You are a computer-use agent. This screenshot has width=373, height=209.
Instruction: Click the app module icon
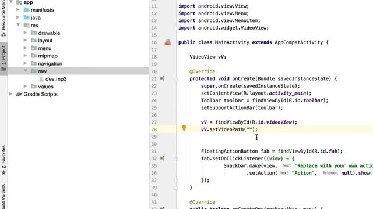point(19,2)
